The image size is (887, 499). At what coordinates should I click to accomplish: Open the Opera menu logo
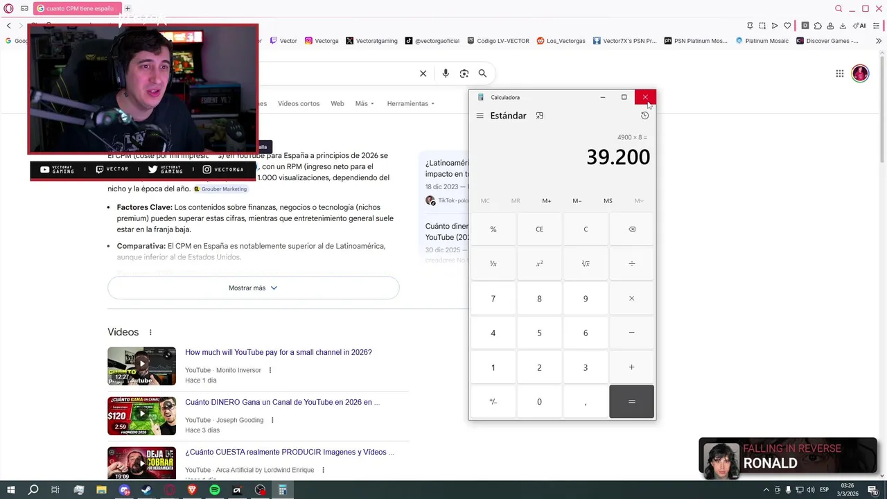(9, 8)
